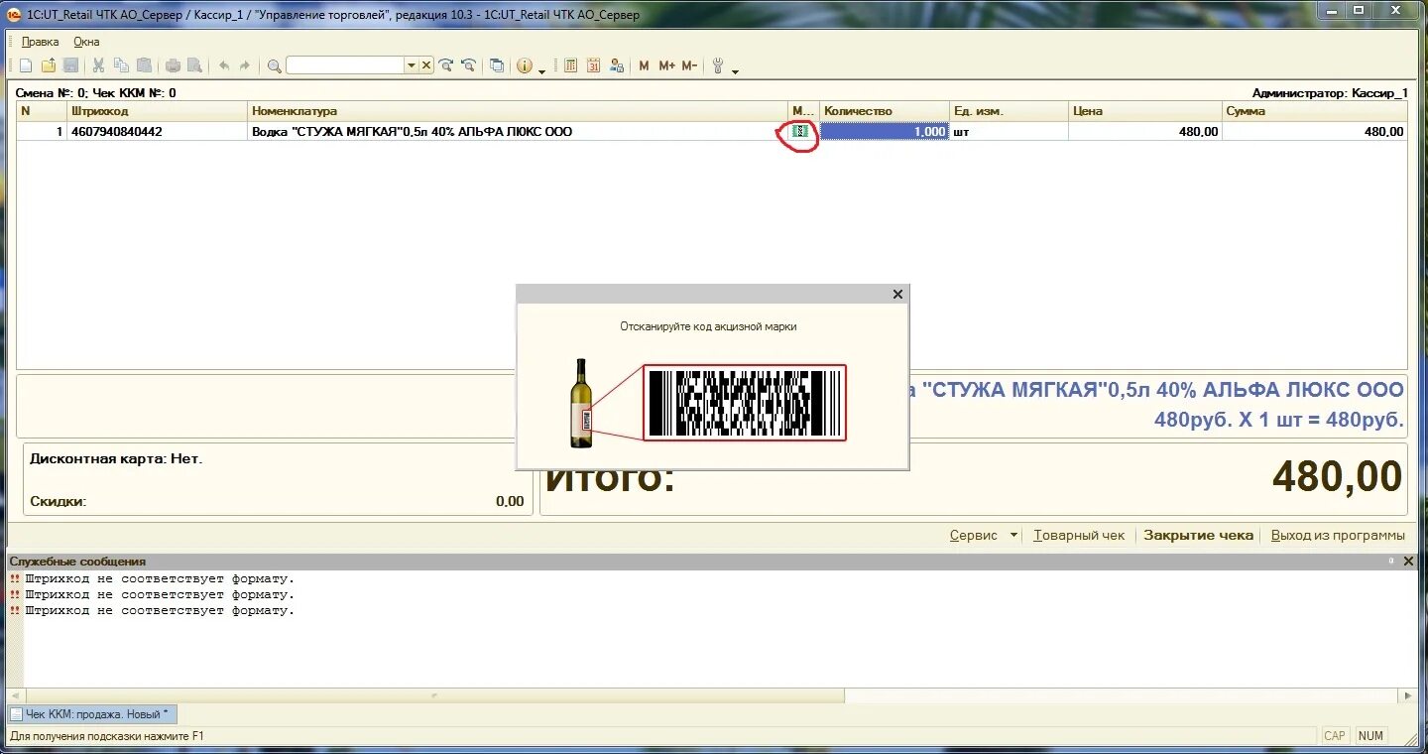Click the quantity field showing 1,000
This screenshot has width=1428, height=754.
tap(885, 131)
